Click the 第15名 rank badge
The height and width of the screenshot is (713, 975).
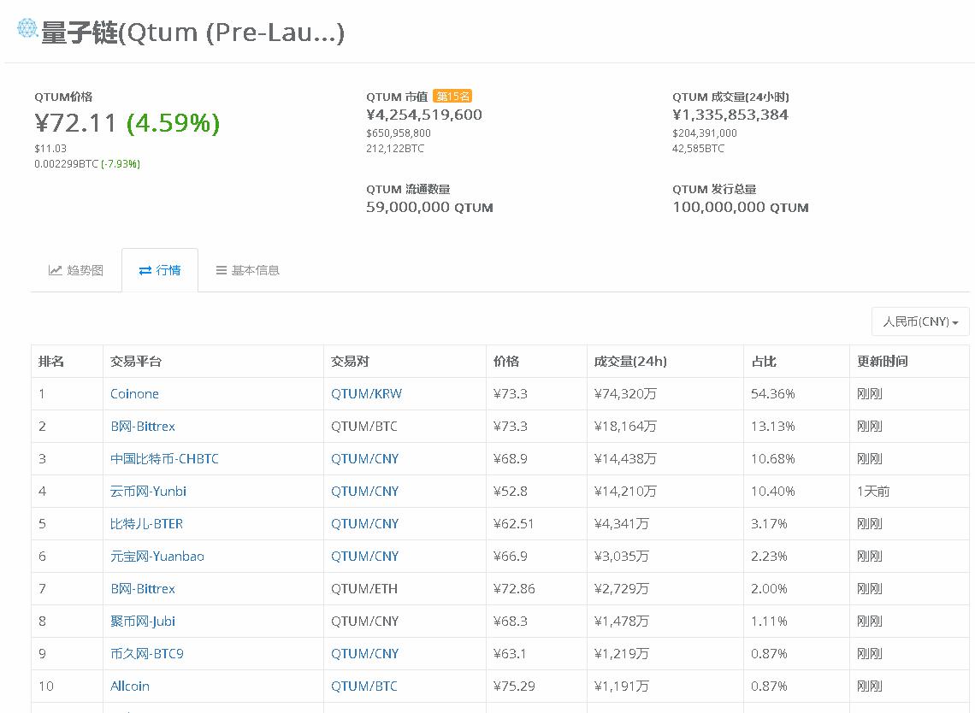452,97
